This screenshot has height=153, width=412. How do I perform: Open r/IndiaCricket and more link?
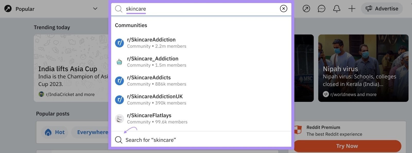[70, 94]
